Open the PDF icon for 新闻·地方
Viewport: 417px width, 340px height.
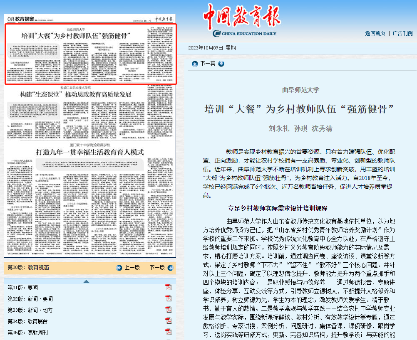[168, 310]
